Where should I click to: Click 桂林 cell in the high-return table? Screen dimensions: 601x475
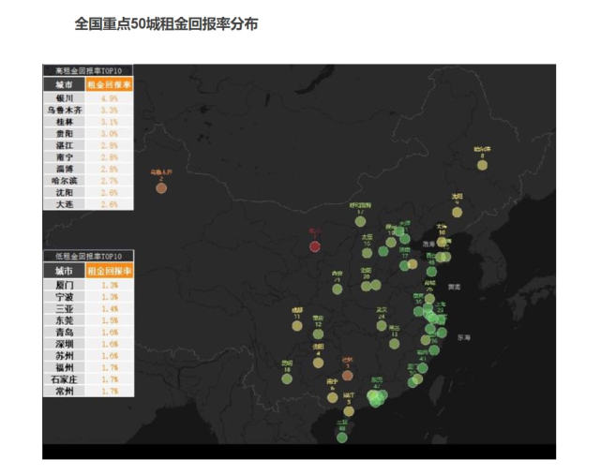[x=65, y=122]
